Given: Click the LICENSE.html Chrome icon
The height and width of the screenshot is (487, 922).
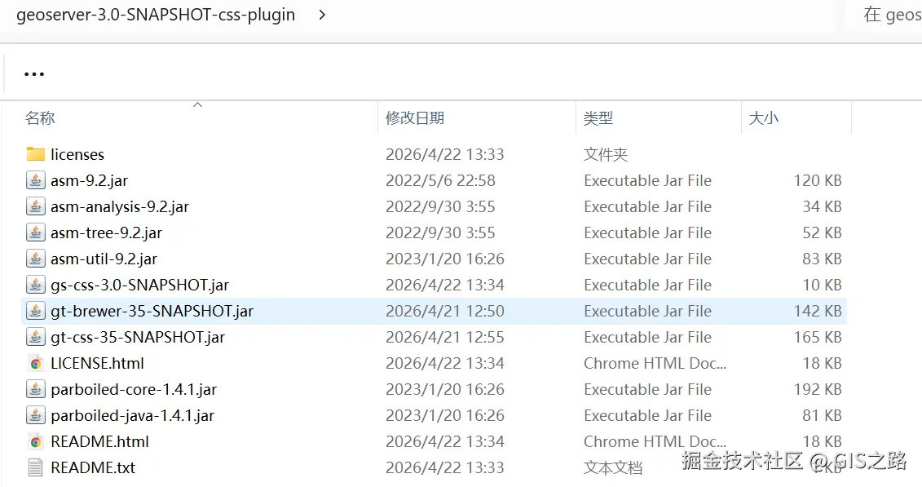Looking at the screenshot, I should (35, 363).
